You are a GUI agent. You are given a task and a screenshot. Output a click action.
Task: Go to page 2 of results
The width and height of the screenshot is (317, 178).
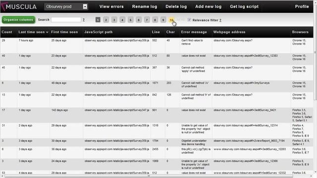tap(106, 20)
